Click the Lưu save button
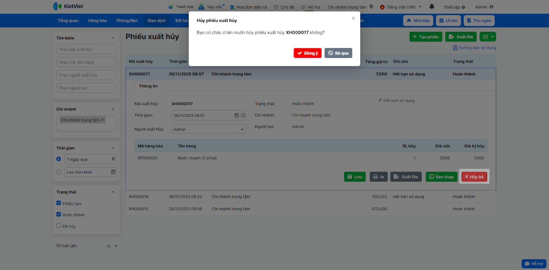549x270 pixels. [355, 177]
